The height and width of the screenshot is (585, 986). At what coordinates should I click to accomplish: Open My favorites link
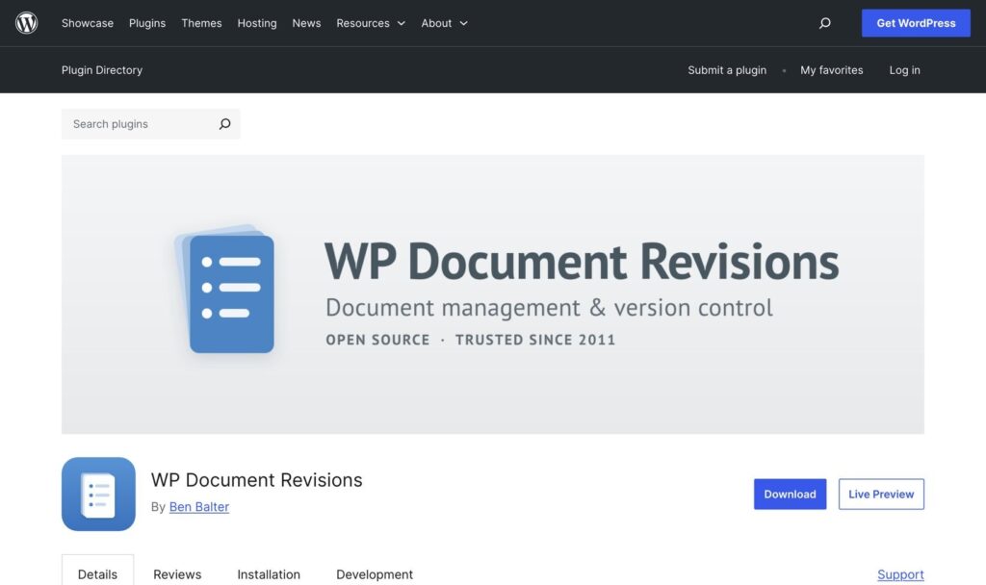tap(831, 69)
